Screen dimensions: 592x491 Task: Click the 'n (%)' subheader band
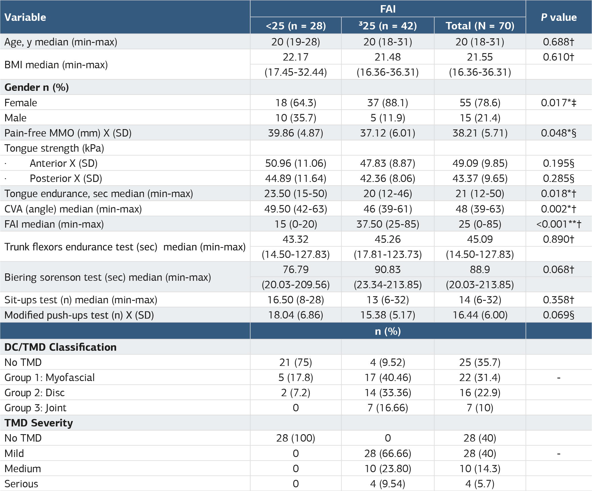[x=388, y=331]
